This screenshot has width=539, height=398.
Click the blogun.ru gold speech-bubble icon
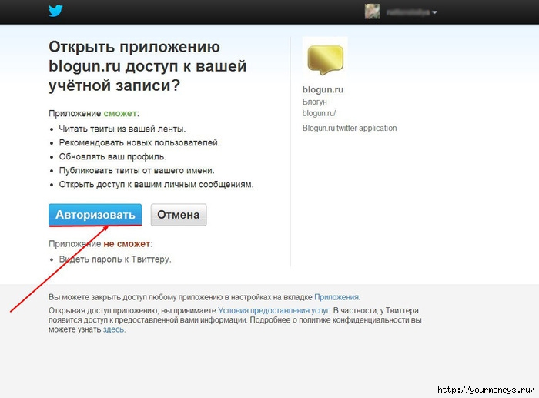pyautogui.click(x=325, y=59)
